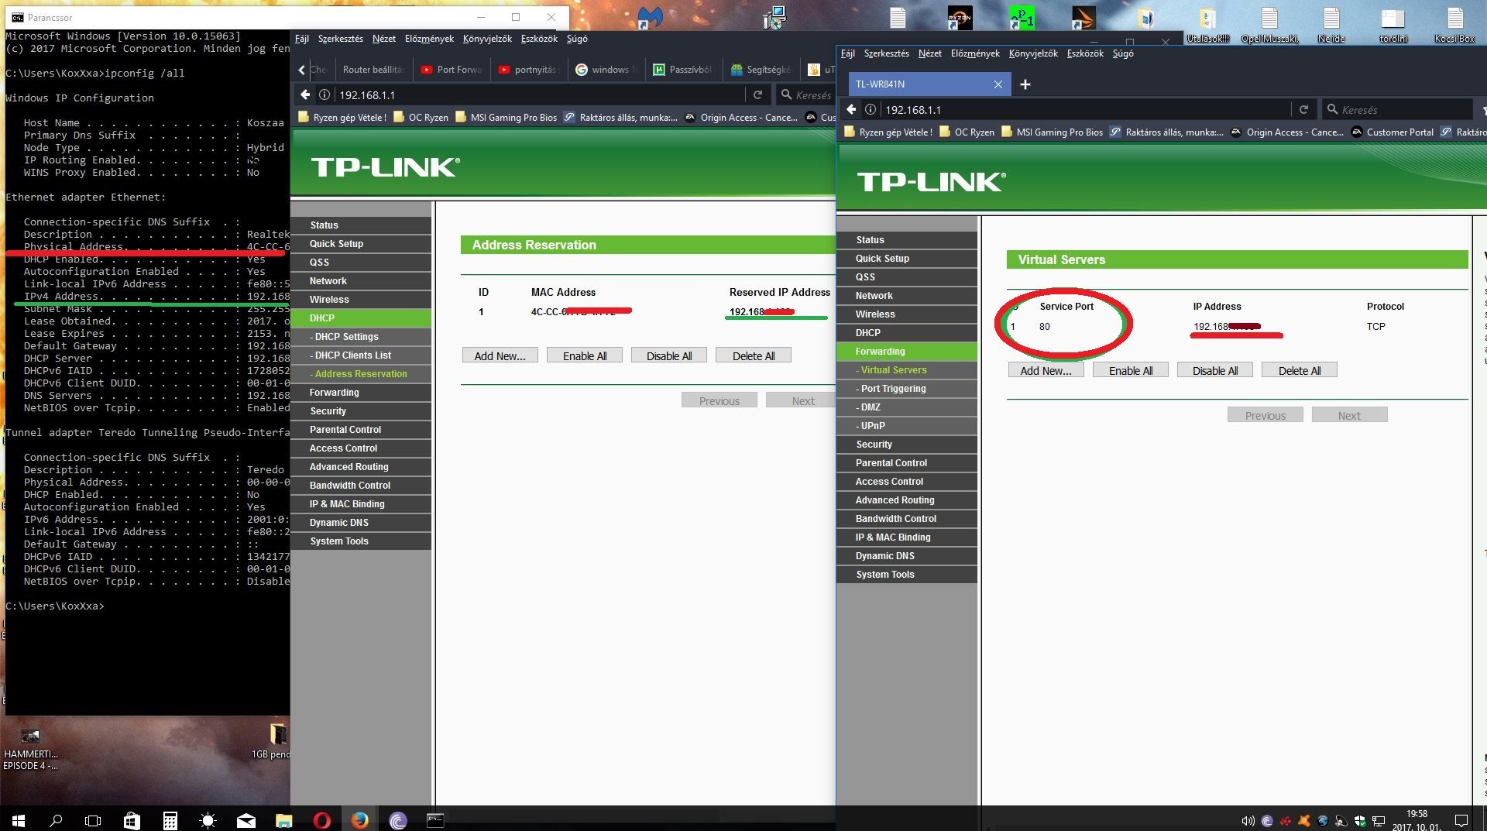Switch to the portnyitás tab
Screen dimensions: 1487x831
pyautogui.click(x=528, y=70)
